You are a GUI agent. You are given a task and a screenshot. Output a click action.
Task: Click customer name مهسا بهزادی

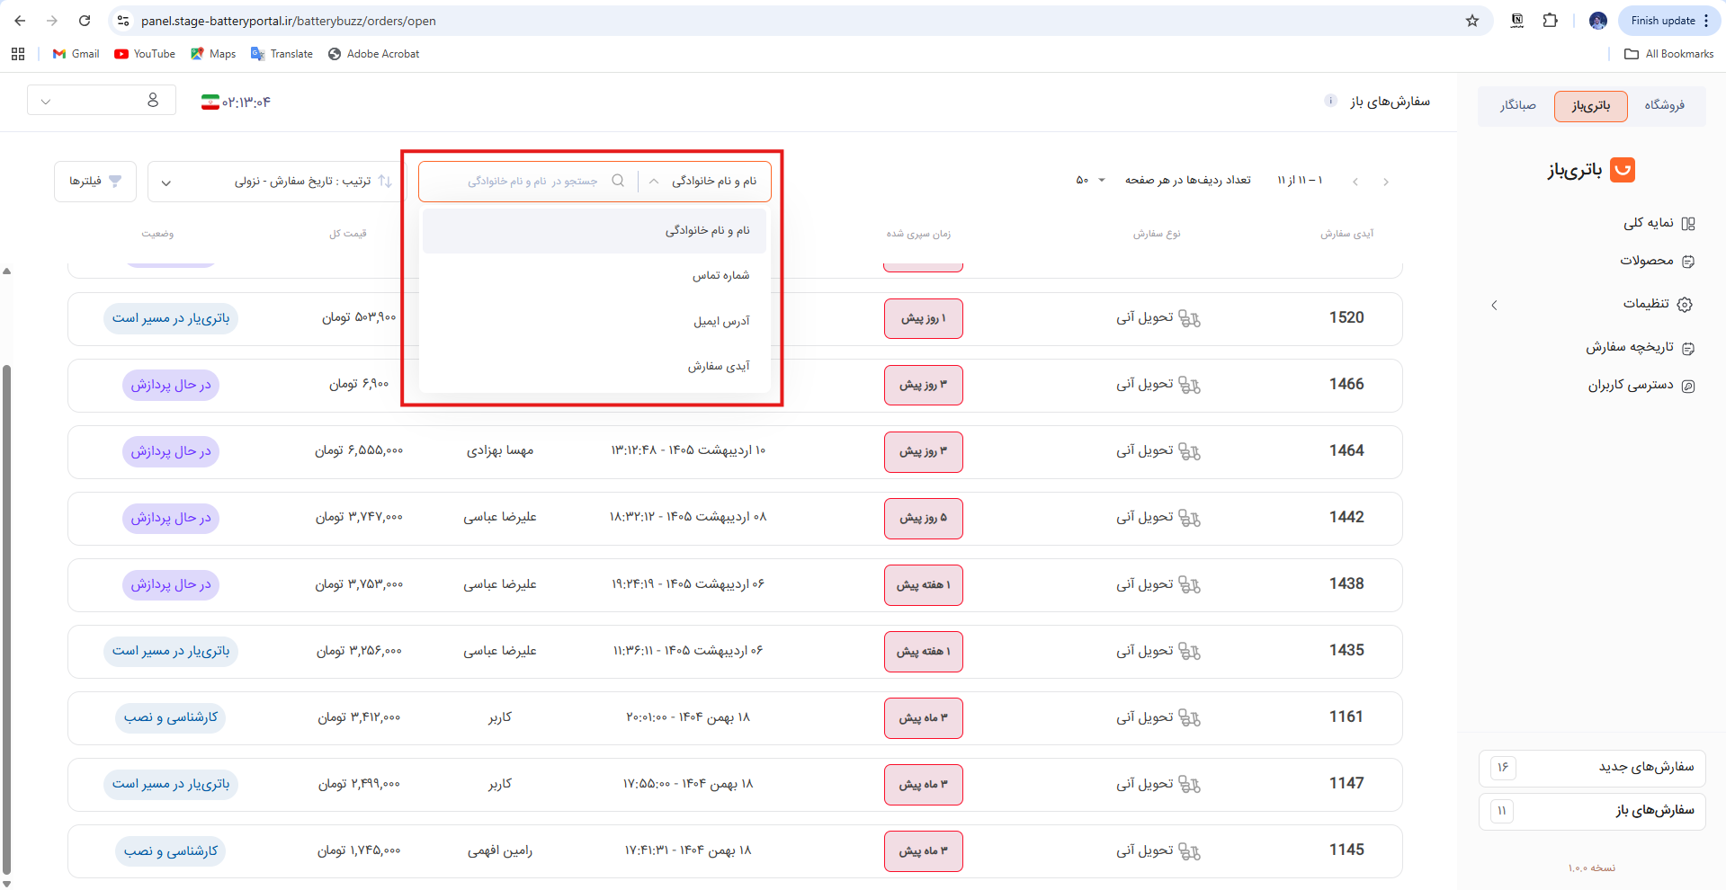(x=500, y=450)
